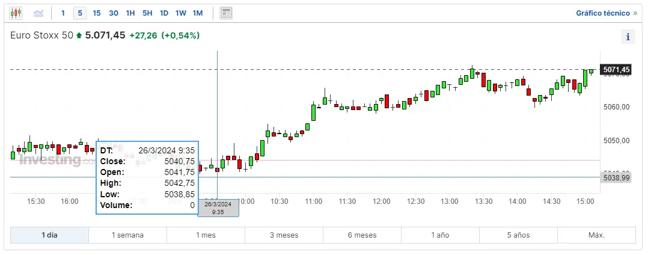648x255 pixels.
Task: Click the 15:30 time axis label
Action: (35, 201)
